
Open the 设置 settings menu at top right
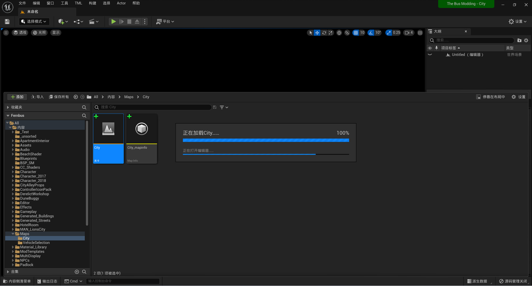click(x=517, y=21)
